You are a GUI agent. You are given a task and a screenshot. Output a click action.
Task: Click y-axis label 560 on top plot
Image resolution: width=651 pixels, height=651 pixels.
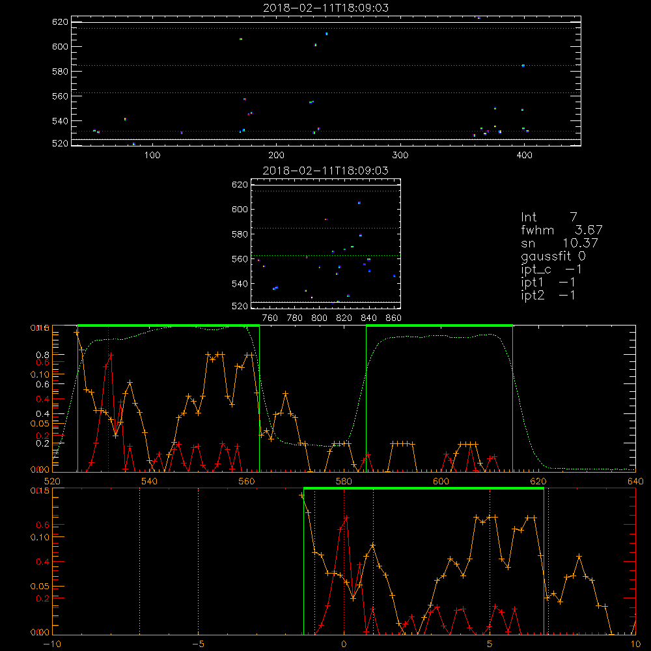[x=60, y=96]
